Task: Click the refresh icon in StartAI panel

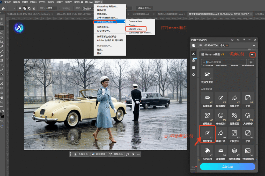Action: point(232,40)
